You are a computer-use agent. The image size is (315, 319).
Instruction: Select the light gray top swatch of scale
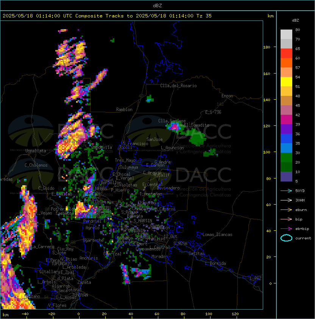tap(286, 34)
